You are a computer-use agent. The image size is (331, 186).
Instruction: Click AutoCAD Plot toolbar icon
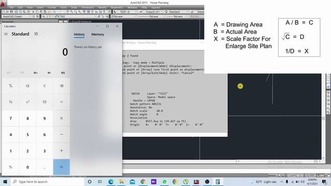point(16,12)
